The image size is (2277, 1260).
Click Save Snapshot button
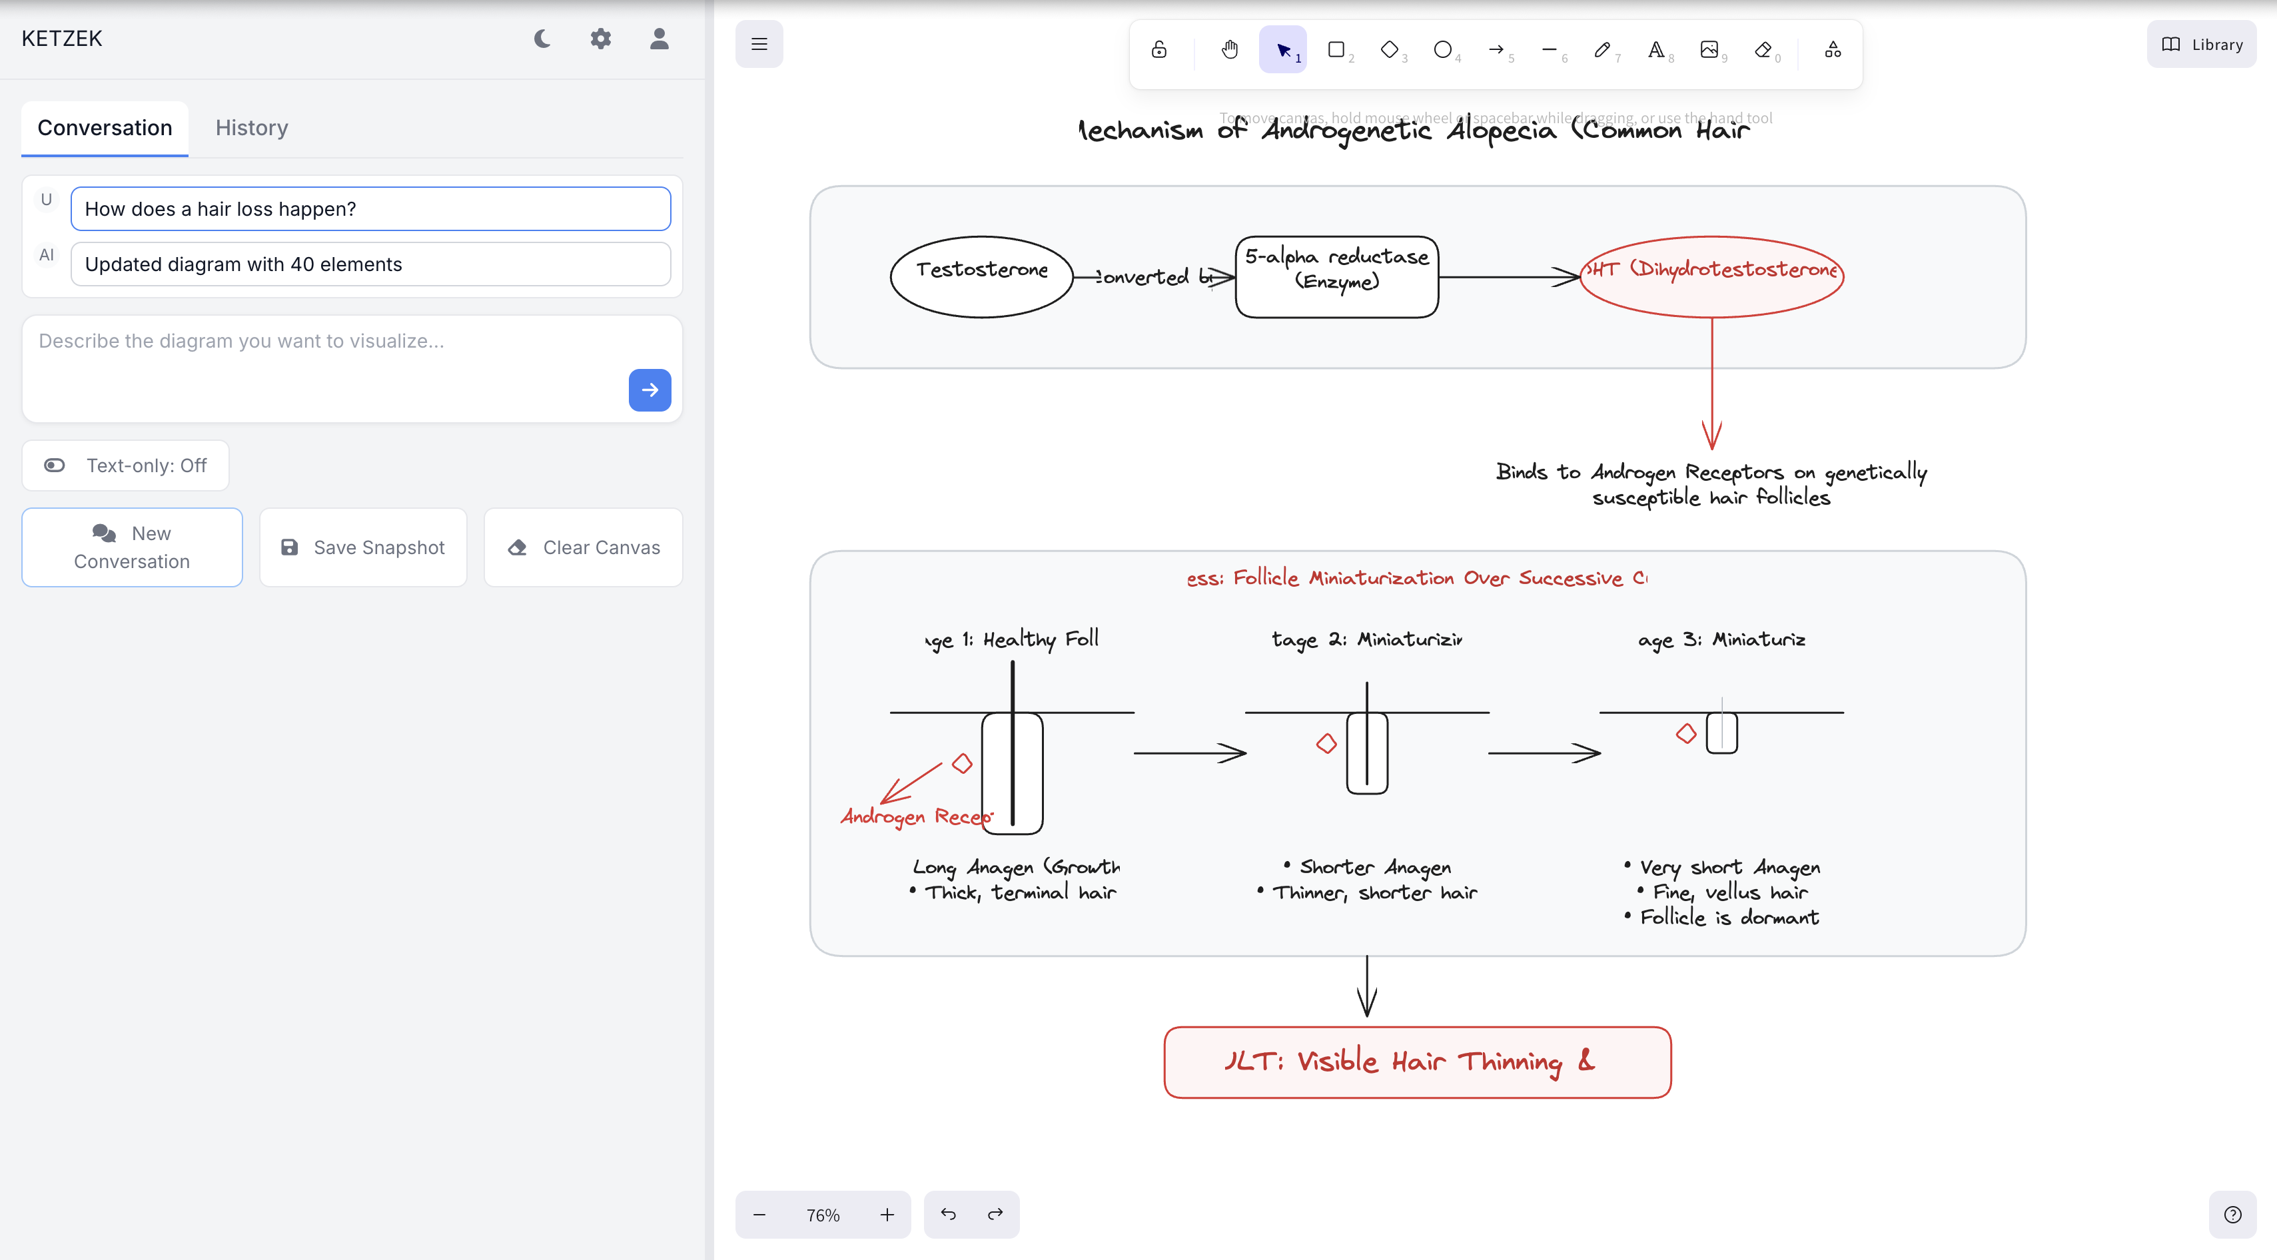[363, 547]
